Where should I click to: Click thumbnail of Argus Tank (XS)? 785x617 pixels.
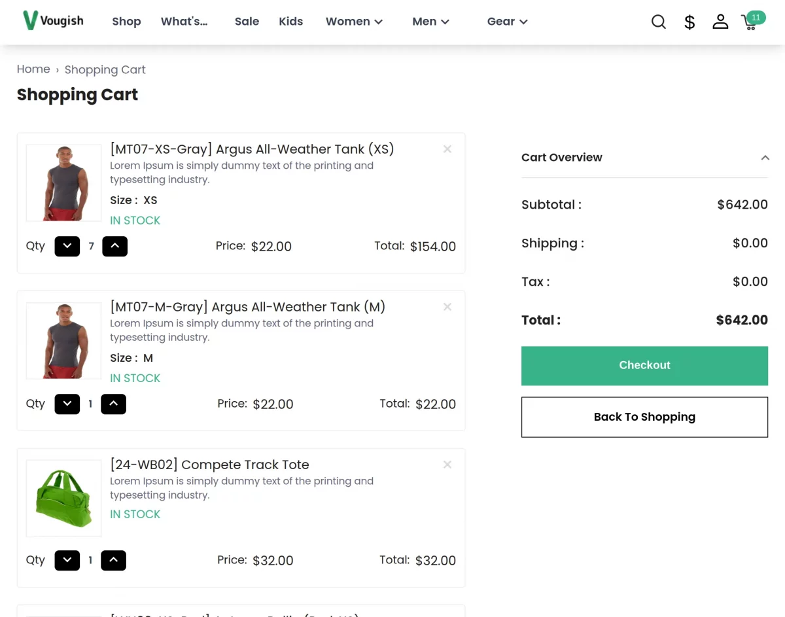tap(63, 183)
